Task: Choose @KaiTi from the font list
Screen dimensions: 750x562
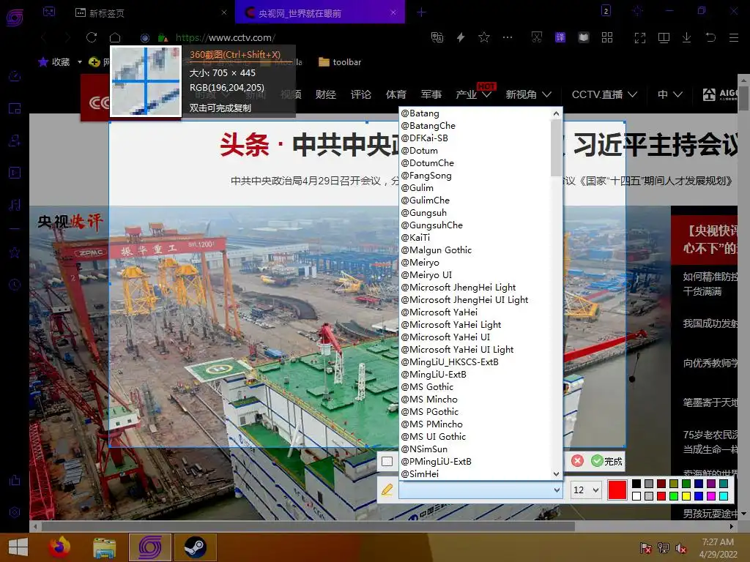Action: (475, 238)
